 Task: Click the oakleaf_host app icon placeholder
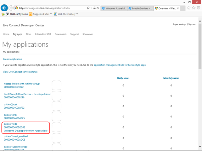click(x=57, y=106)
